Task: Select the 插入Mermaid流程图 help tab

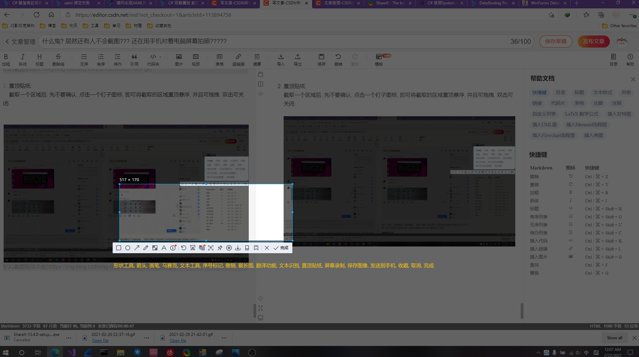Action: pyautogui.click(x=586, y=125)
